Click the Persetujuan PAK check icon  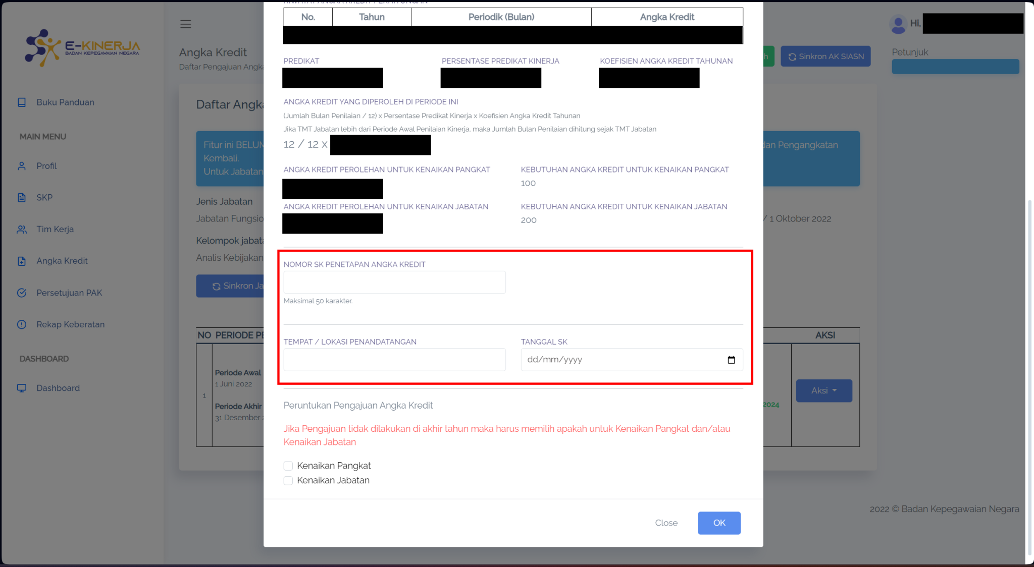tap(22, 293)
